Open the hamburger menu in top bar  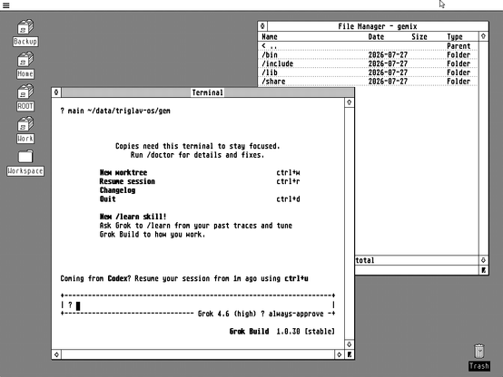(5, 5)
